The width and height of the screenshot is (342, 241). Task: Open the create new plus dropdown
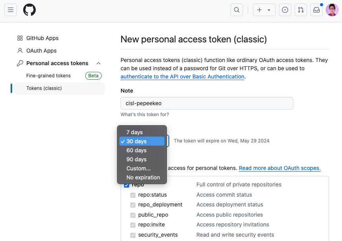click(x=264, y=10)
